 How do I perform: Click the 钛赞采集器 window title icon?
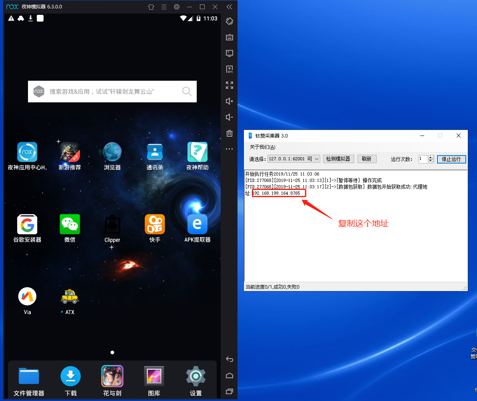[x=250, y=136]
